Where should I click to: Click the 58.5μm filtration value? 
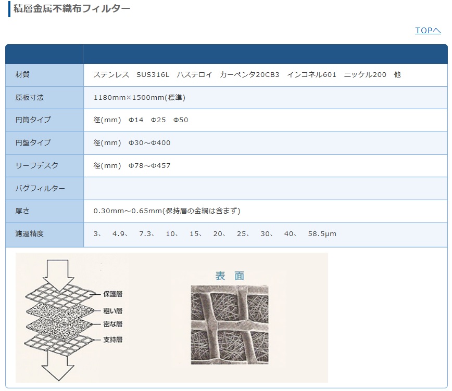(322, 234)
